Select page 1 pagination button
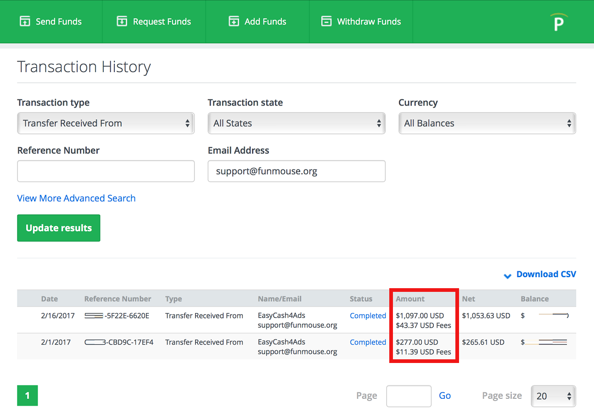The height and width of the screenshot is (413, 594). 28,396
